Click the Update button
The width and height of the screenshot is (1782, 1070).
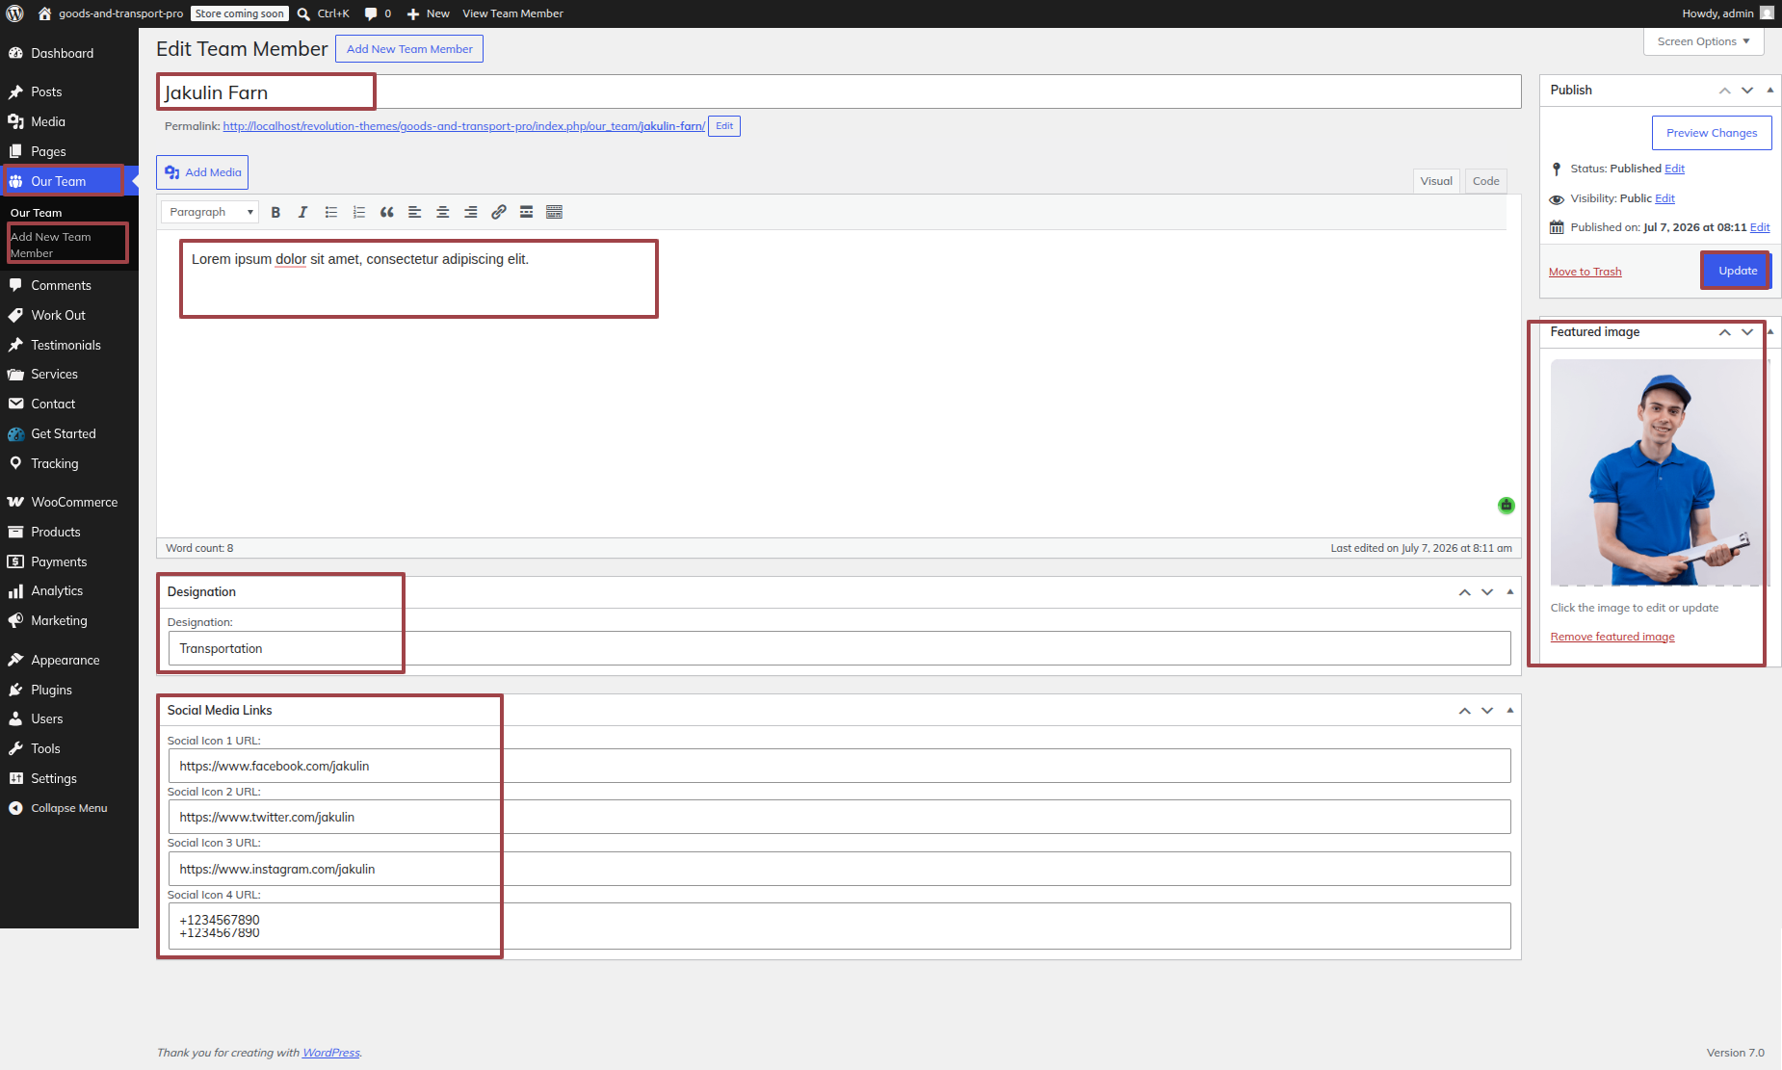(1737, 271)
